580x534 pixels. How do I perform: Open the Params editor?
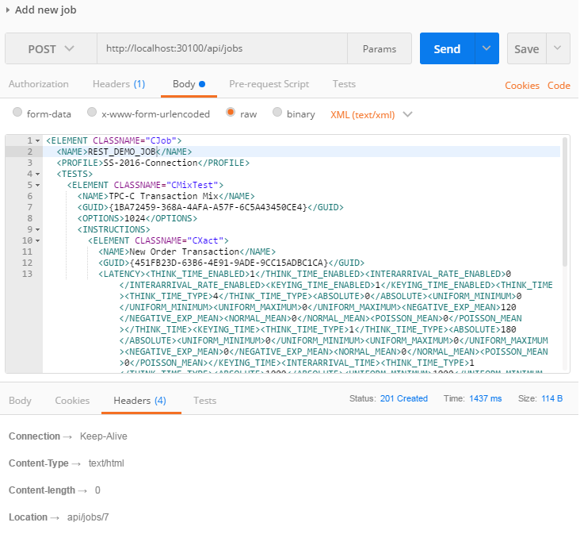380,49
